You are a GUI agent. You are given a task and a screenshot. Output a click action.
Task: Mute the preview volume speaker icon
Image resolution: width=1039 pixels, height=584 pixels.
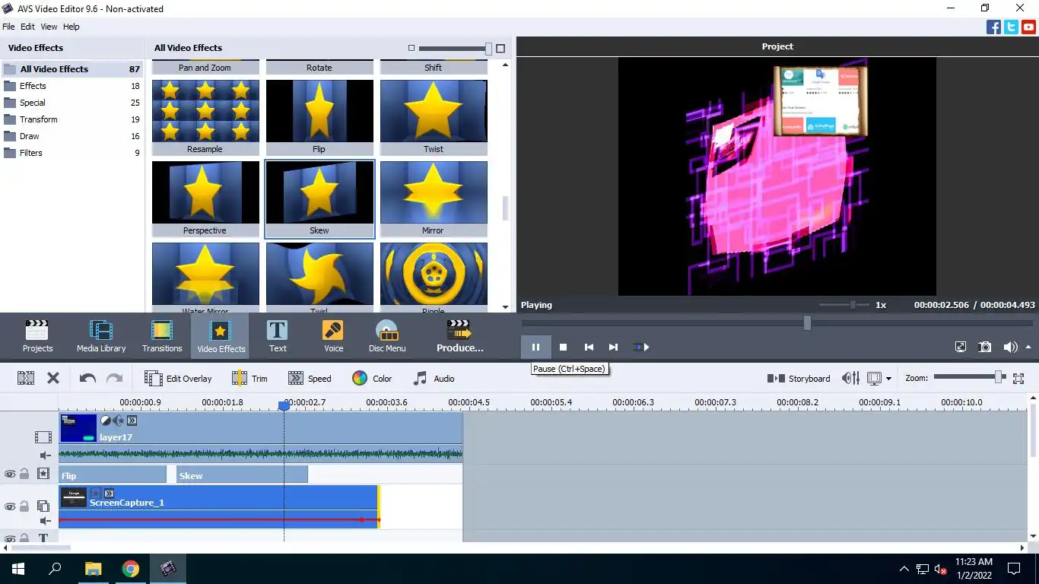coord(1009,347)
